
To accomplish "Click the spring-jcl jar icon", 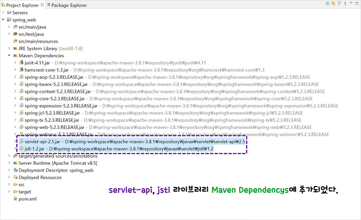I will tap(22, 112).
